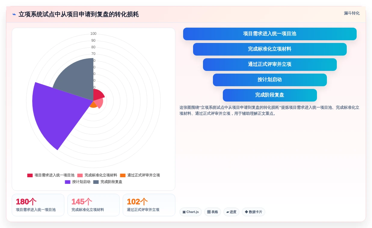The height and width of the screenshot is (228, 372).
Task: Toggle slate legend swatch for 完成阶段复盘
Action: click(96, 182)
